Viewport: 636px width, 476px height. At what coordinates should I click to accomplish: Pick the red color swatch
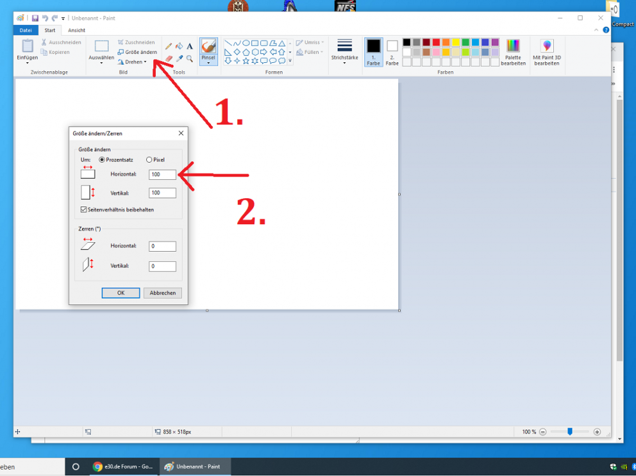coord(436,43)
